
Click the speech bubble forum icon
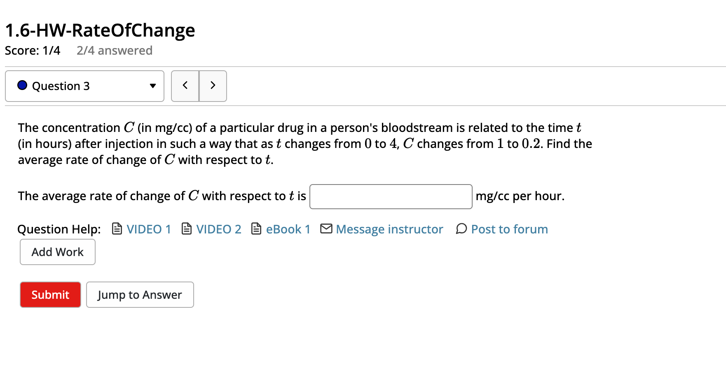pyautogui.click(x=461, y=229)
